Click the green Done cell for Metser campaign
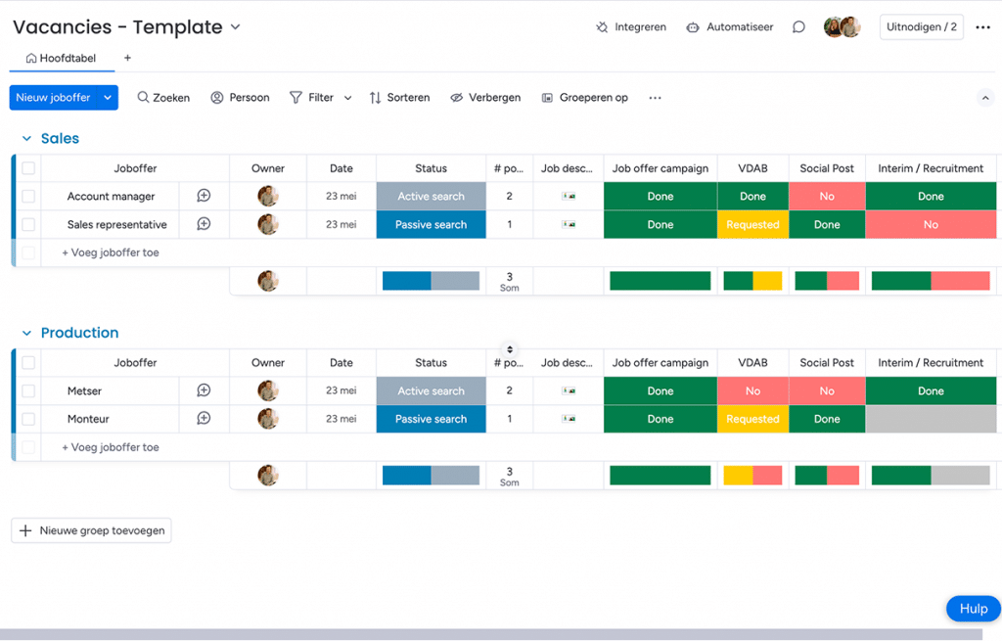This screenshot has height=641, width=1002. pos(660,390)
